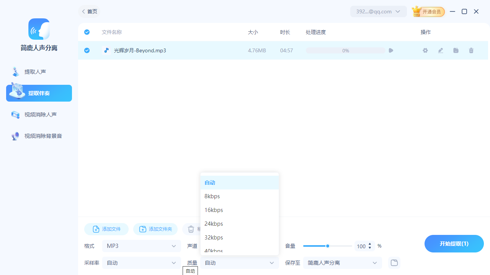Open containing folder of the mp3 file
This screenshot has width=490, height=275.
click(x=456, y=50)
